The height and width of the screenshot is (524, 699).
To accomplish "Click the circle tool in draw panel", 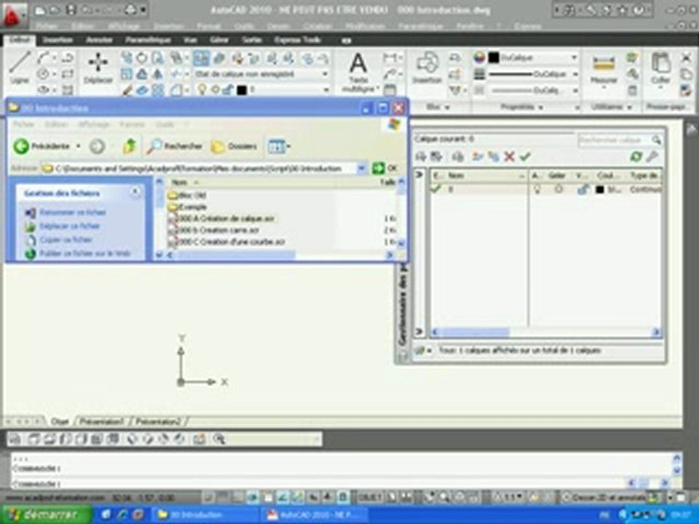I will [44, 74].
